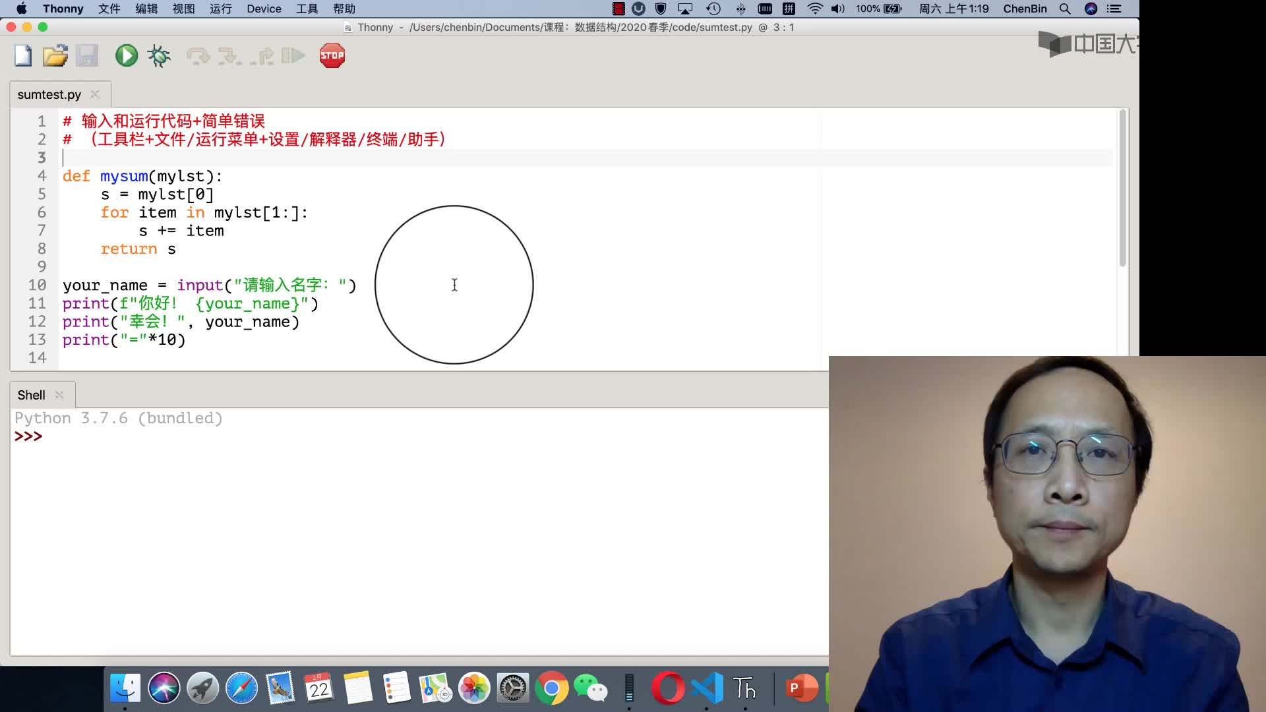Debug current script with bug icon
This screenshot has height=712, width=1266.
(159, 56)
